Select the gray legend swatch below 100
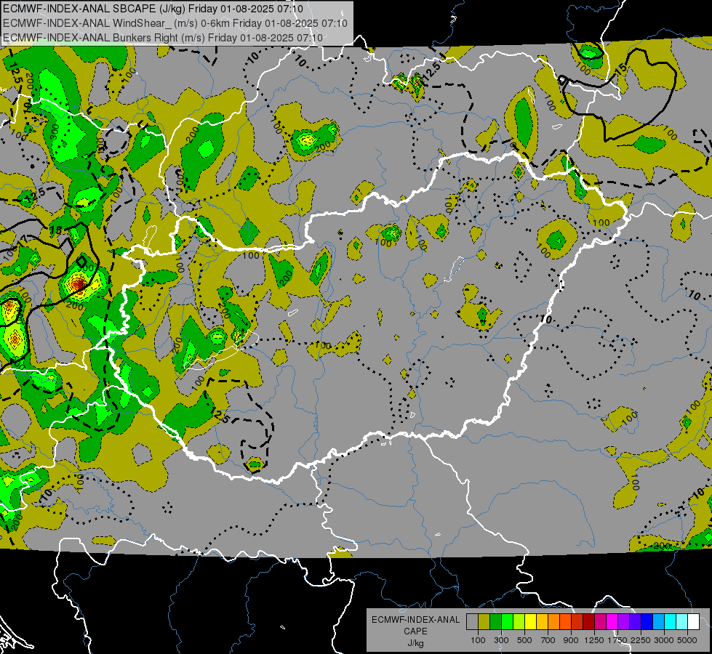The width and height of the screenshot is (712, 654). pos(472,622)
